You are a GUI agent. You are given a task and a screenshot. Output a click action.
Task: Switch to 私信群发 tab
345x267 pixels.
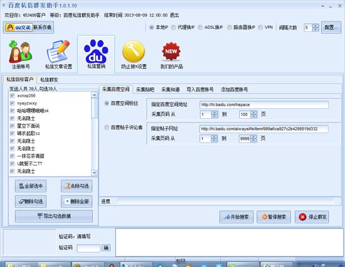tap(49, 80)
